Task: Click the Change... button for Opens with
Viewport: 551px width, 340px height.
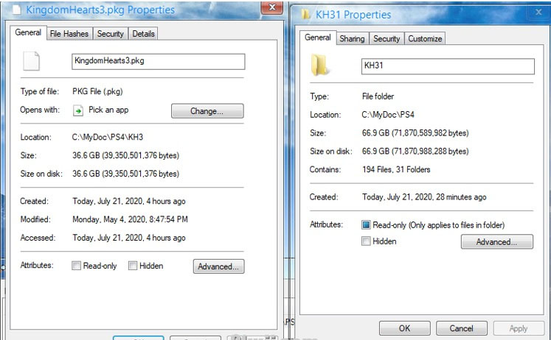Action: point(207,111)
